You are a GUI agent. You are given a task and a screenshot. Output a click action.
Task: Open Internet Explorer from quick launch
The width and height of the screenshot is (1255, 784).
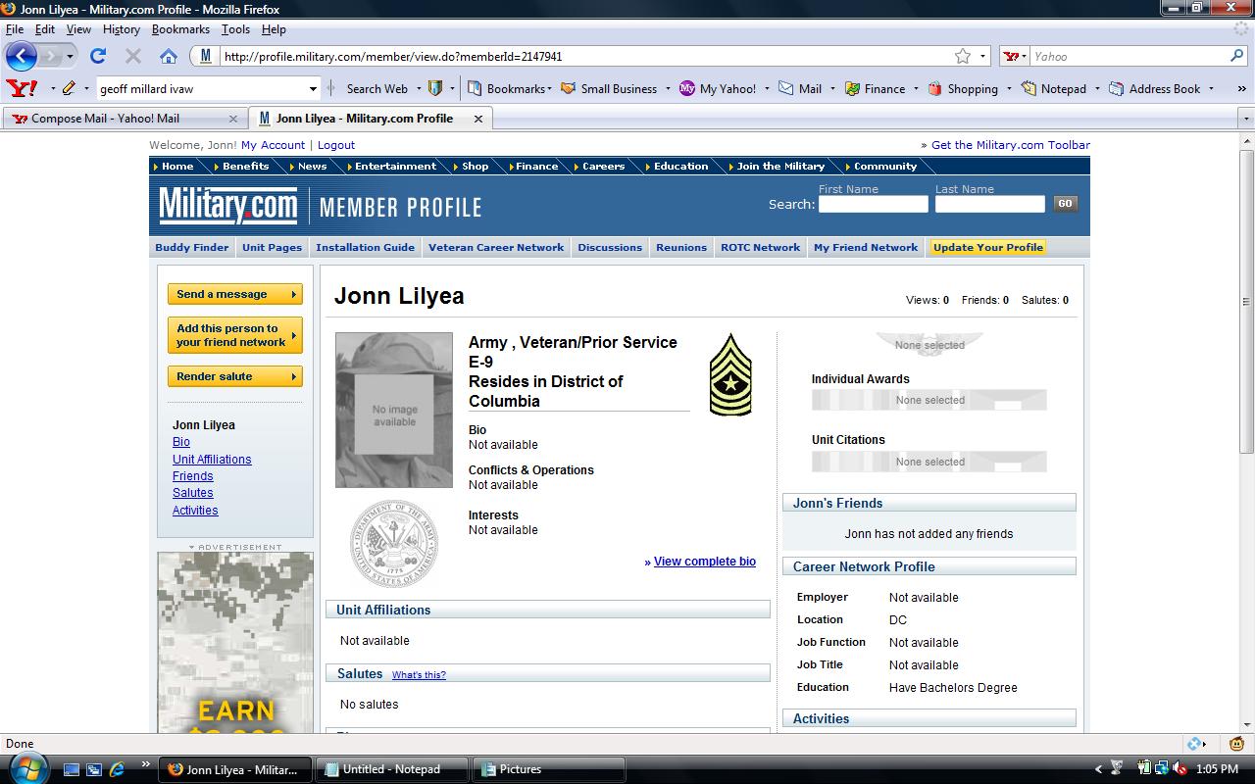click(117, 769)
